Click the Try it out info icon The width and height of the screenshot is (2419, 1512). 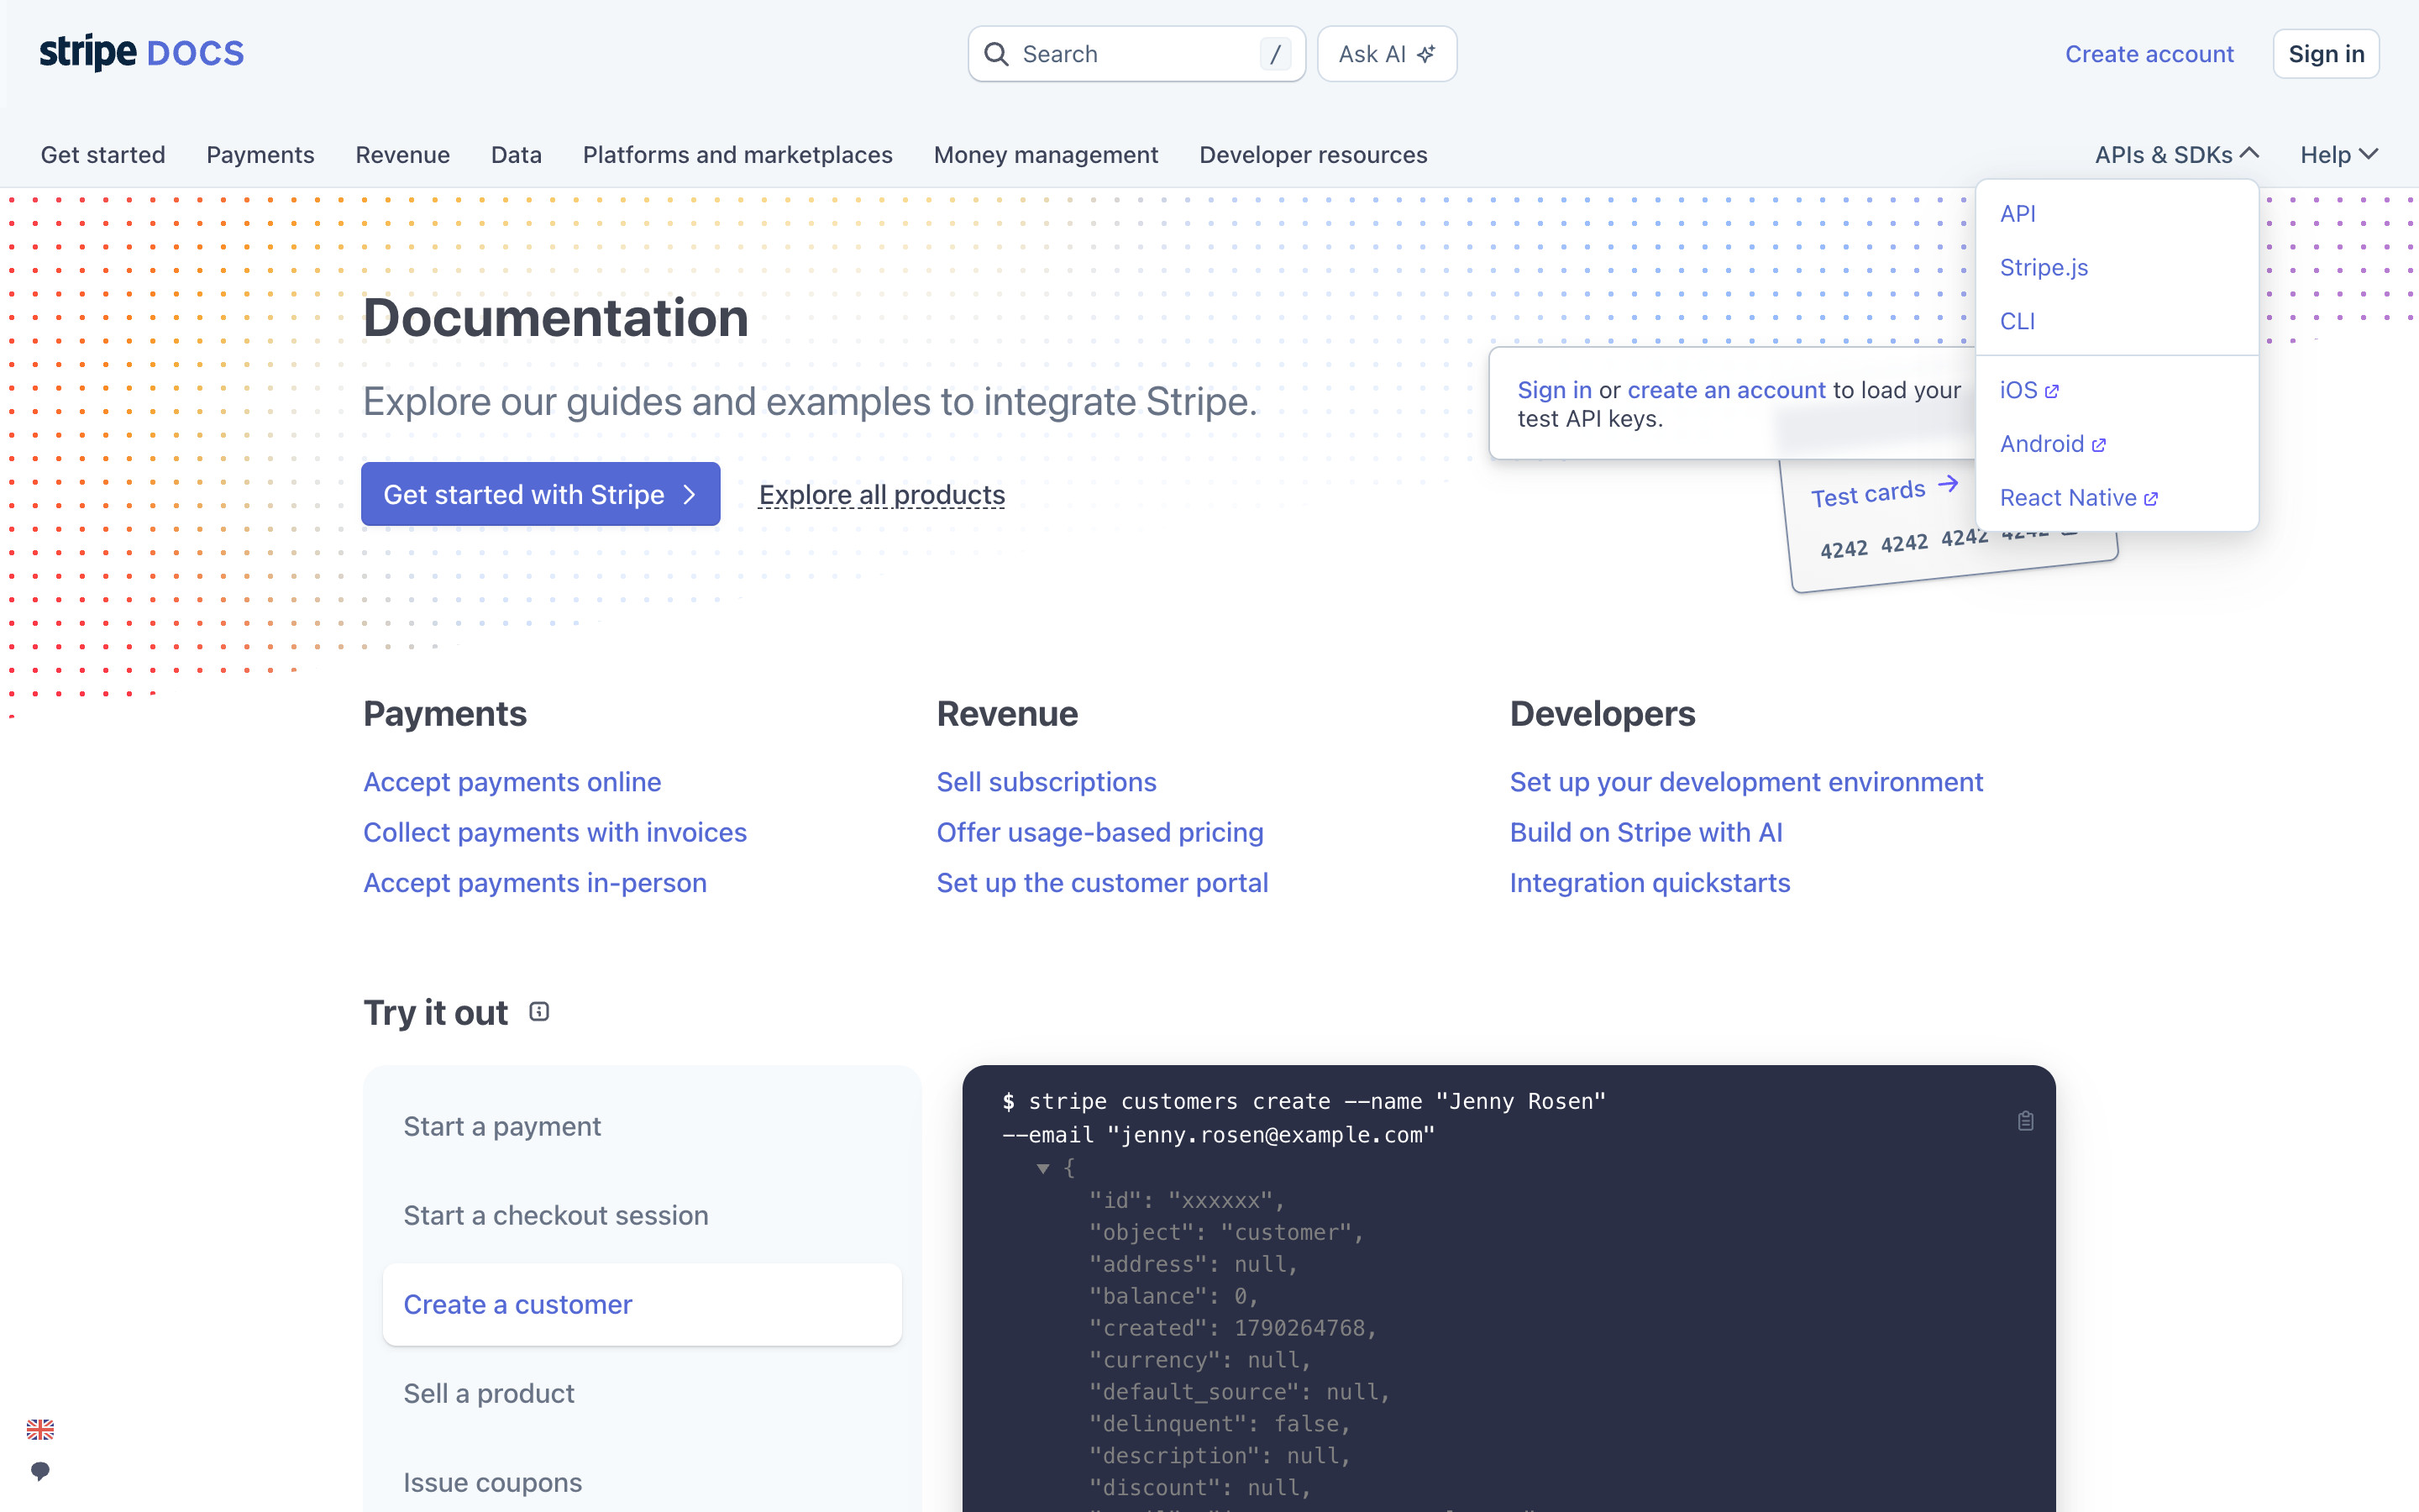pos(538,1012)
